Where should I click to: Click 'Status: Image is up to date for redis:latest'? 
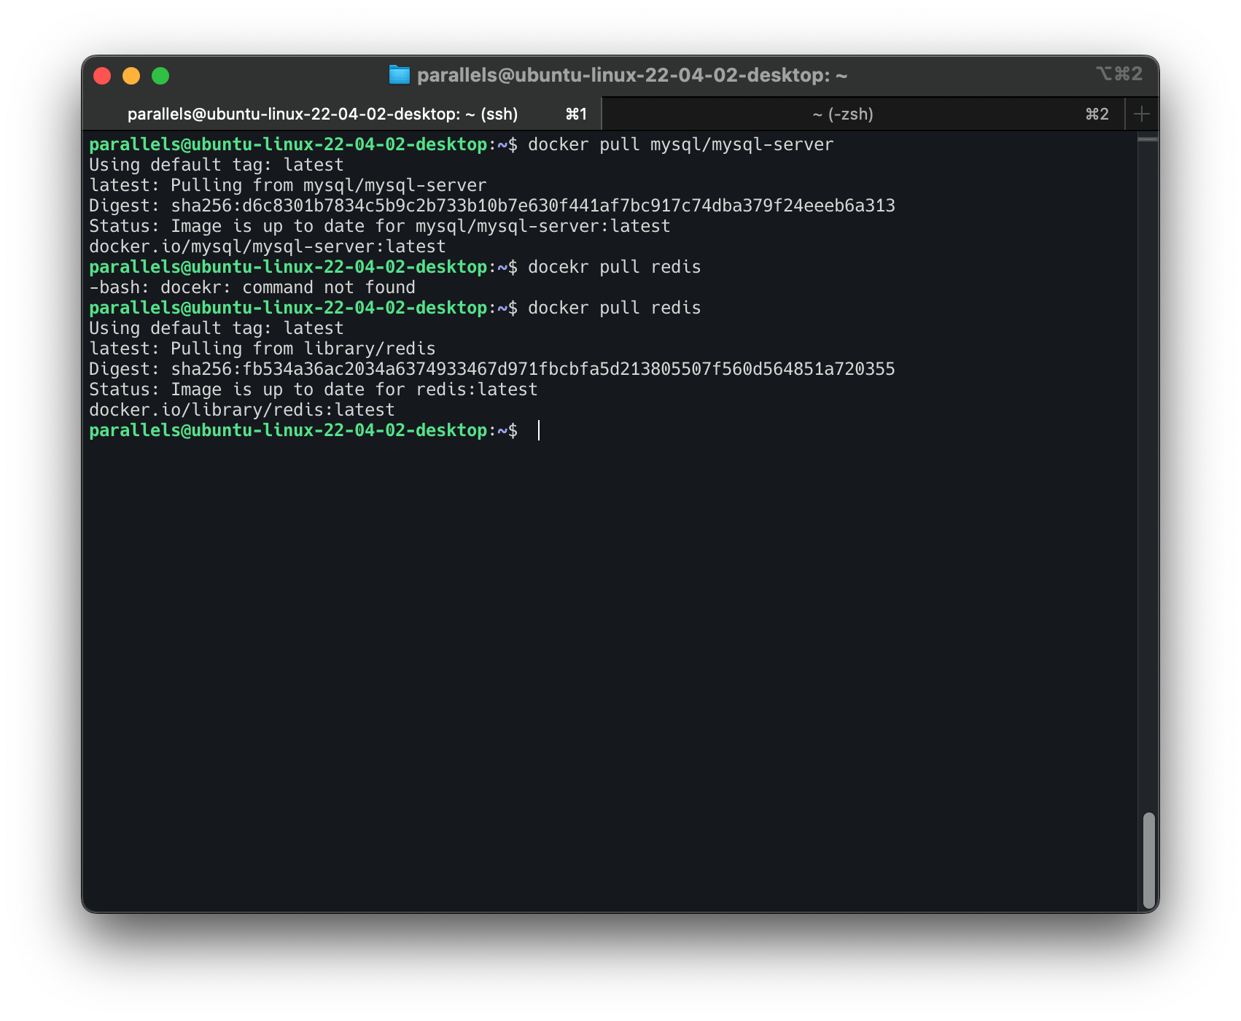click(x=313, y=389)
